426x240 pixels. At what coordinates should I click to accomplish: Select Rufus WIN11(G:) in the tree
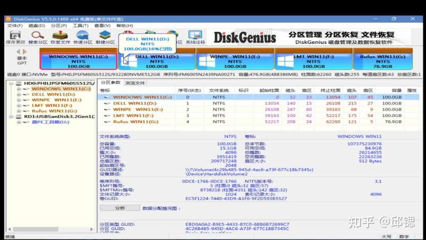54,111
